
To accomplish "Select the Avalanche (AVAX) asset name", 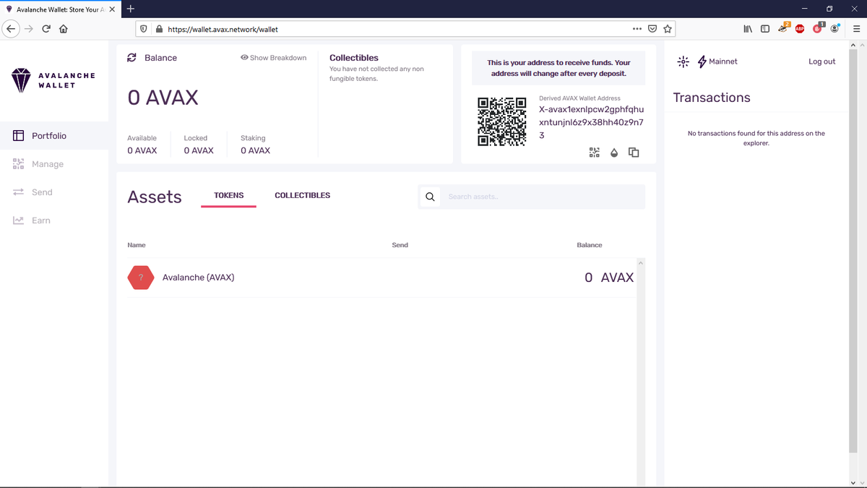I will (199, 278).
